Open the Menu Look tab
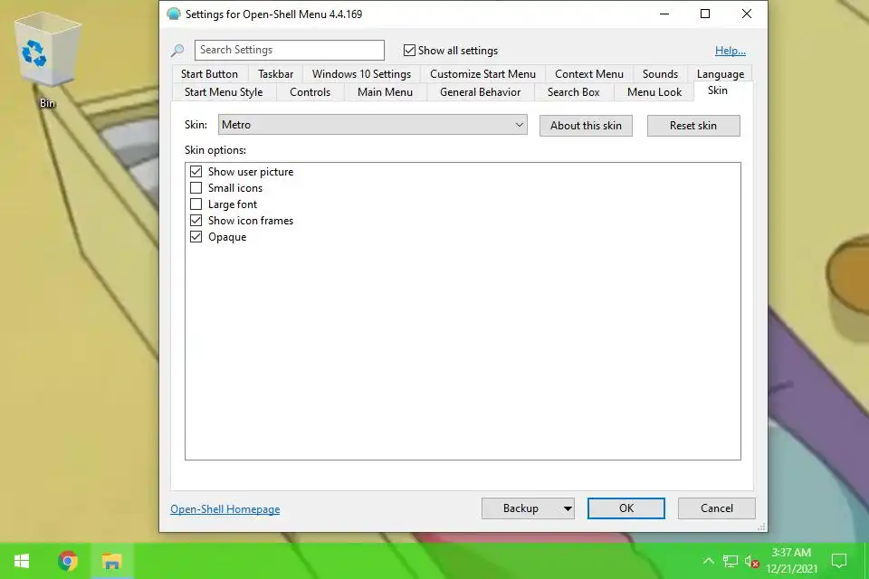The image size is (869, 579). (654, 92)
